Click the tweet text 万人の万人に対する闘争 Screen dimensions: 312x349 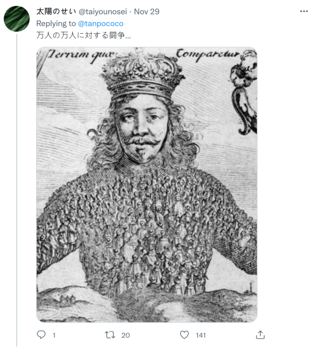pos(80,35)
